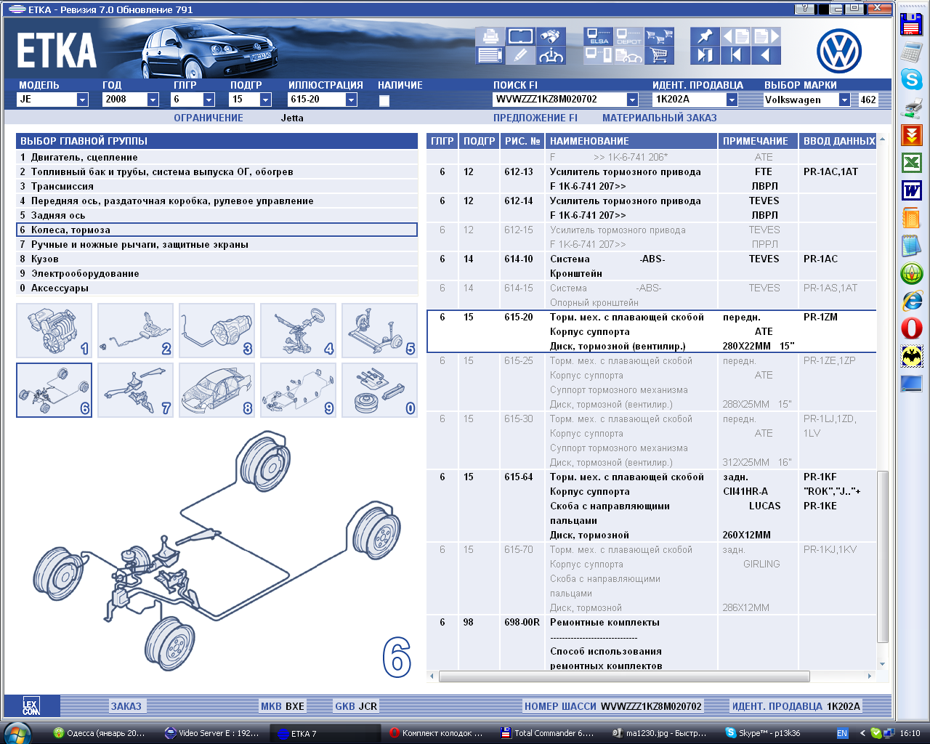
Task: Open the single shopping cart icon
Action: 660,55
